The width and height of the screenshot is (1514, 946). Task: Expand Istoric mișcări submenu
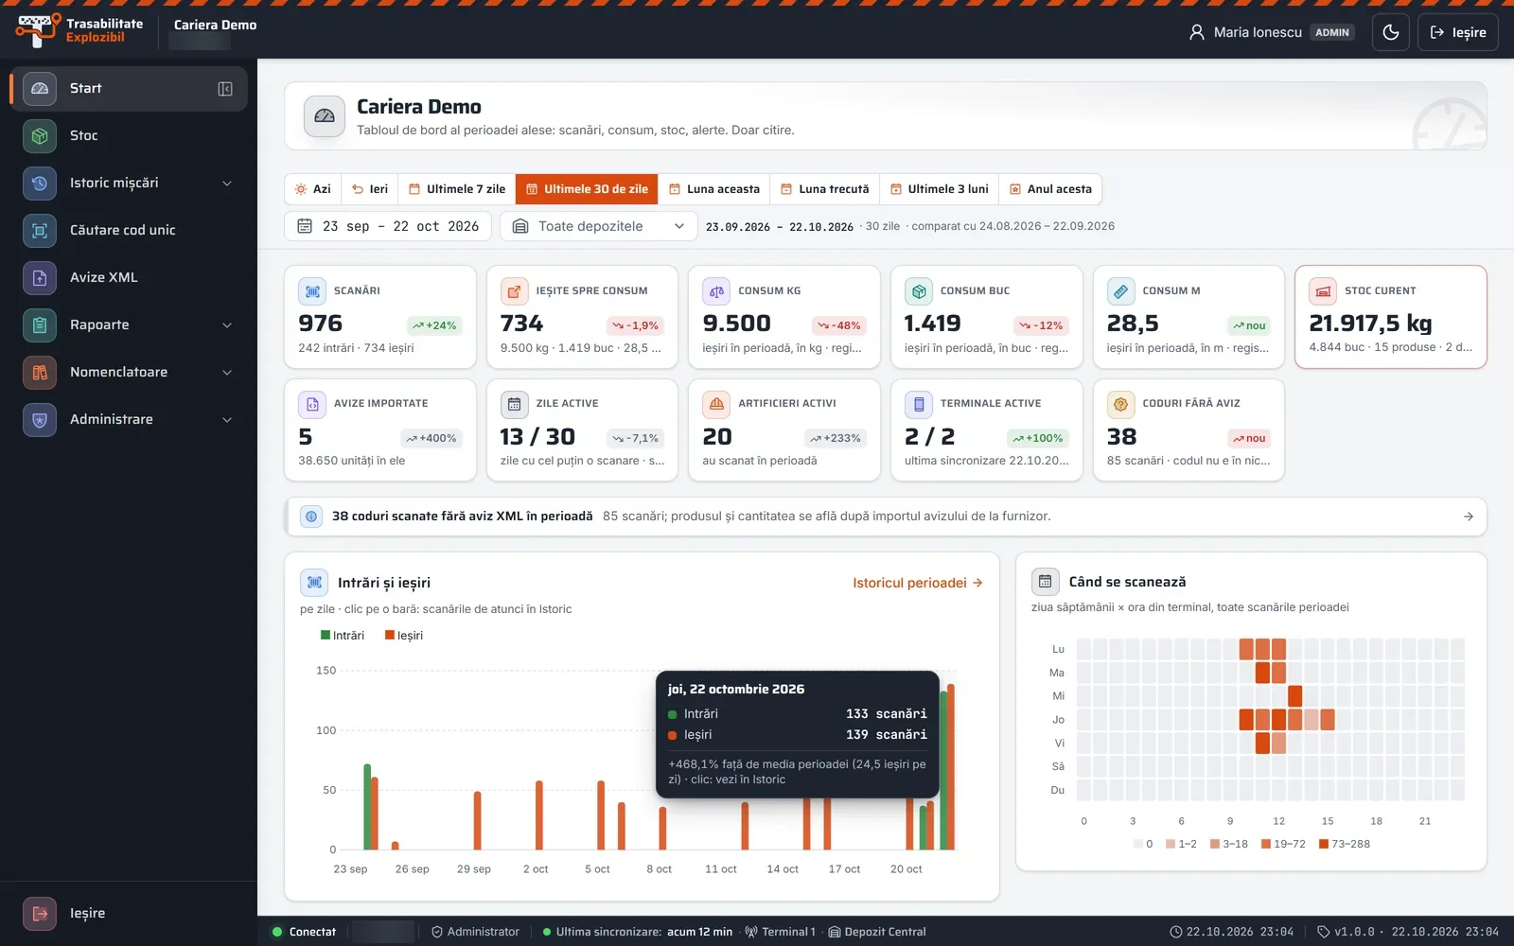[x=227, y=183]
